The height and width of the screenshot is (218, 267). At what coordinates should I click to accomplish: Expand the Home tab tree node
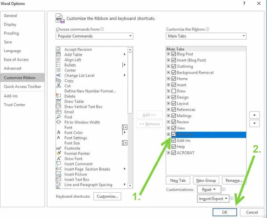(168, 79)
